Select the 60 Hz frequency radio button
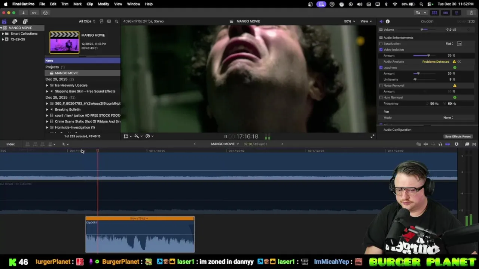Image resolution: width=479 pixels, height=269 pixels. pos(445,103)
